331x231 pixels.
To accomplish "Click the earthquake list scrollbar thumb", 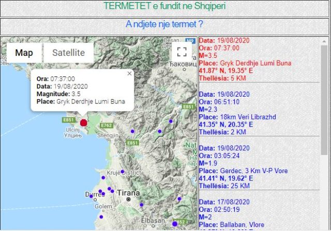I will tap(324, 100).
